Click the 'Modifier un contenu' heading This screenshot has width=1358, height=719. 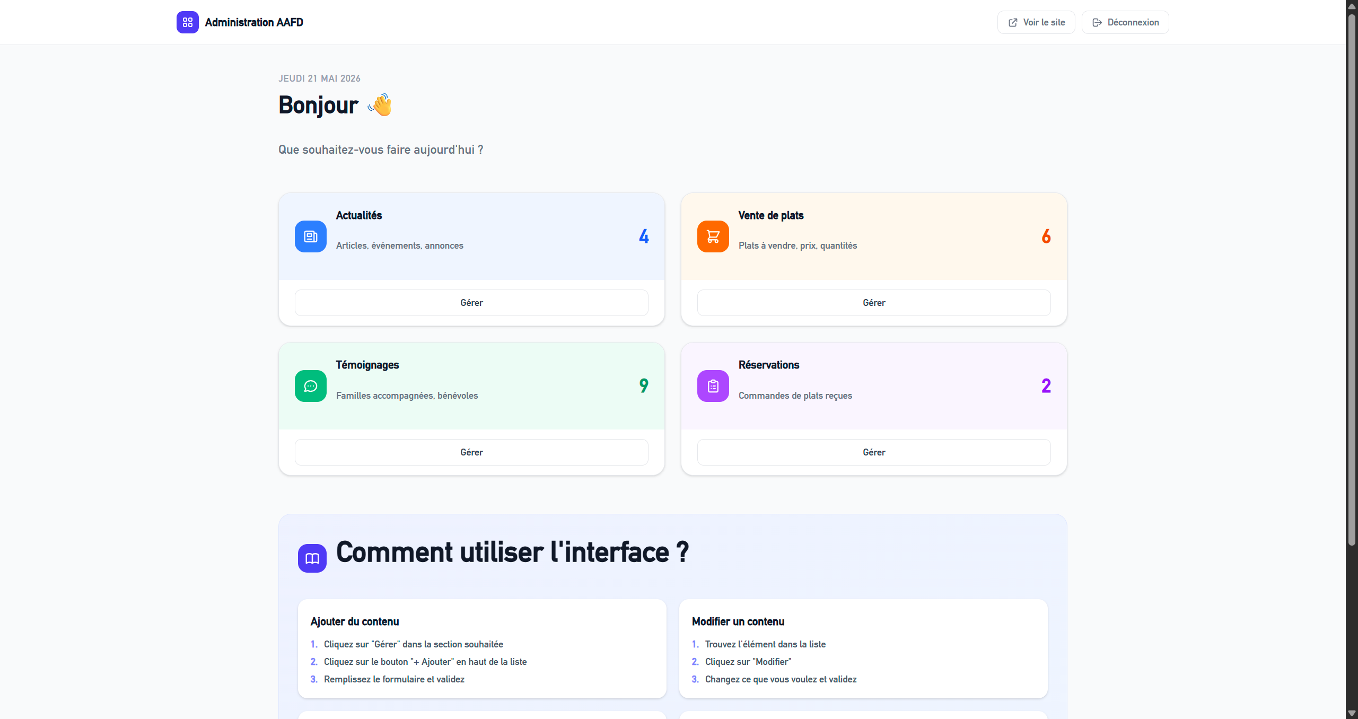[x=738, y=621]
